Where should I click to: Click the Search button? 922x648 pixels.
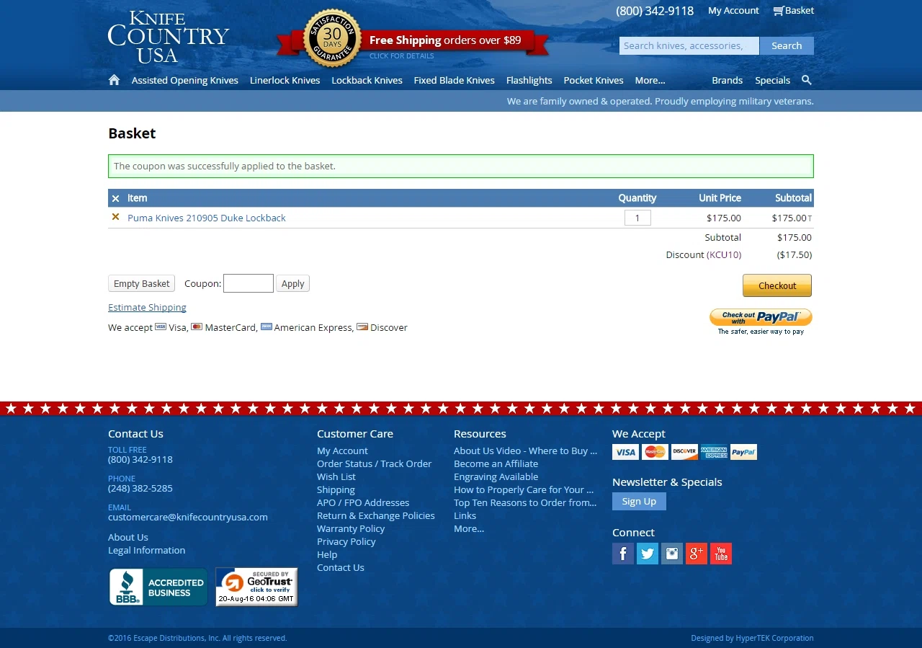(787, 45)
